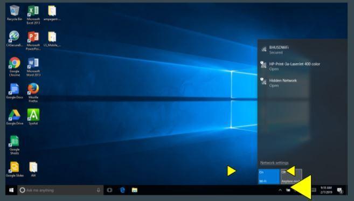Show hidden icons with taskbar chevron
Screen dimensions: 354x201
280,190
